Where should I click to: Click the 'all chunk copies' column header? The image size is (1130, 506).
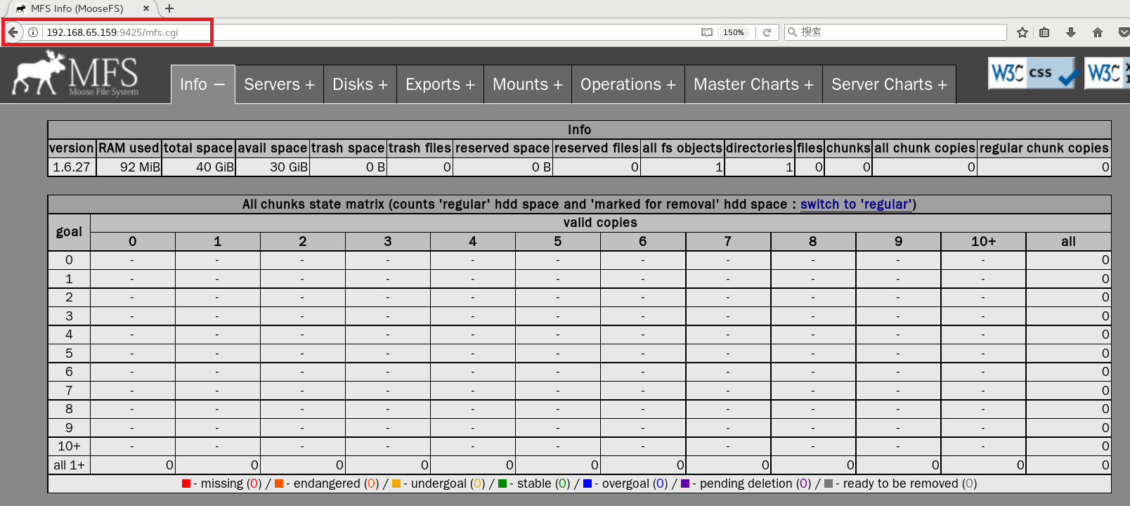point(925,148)
